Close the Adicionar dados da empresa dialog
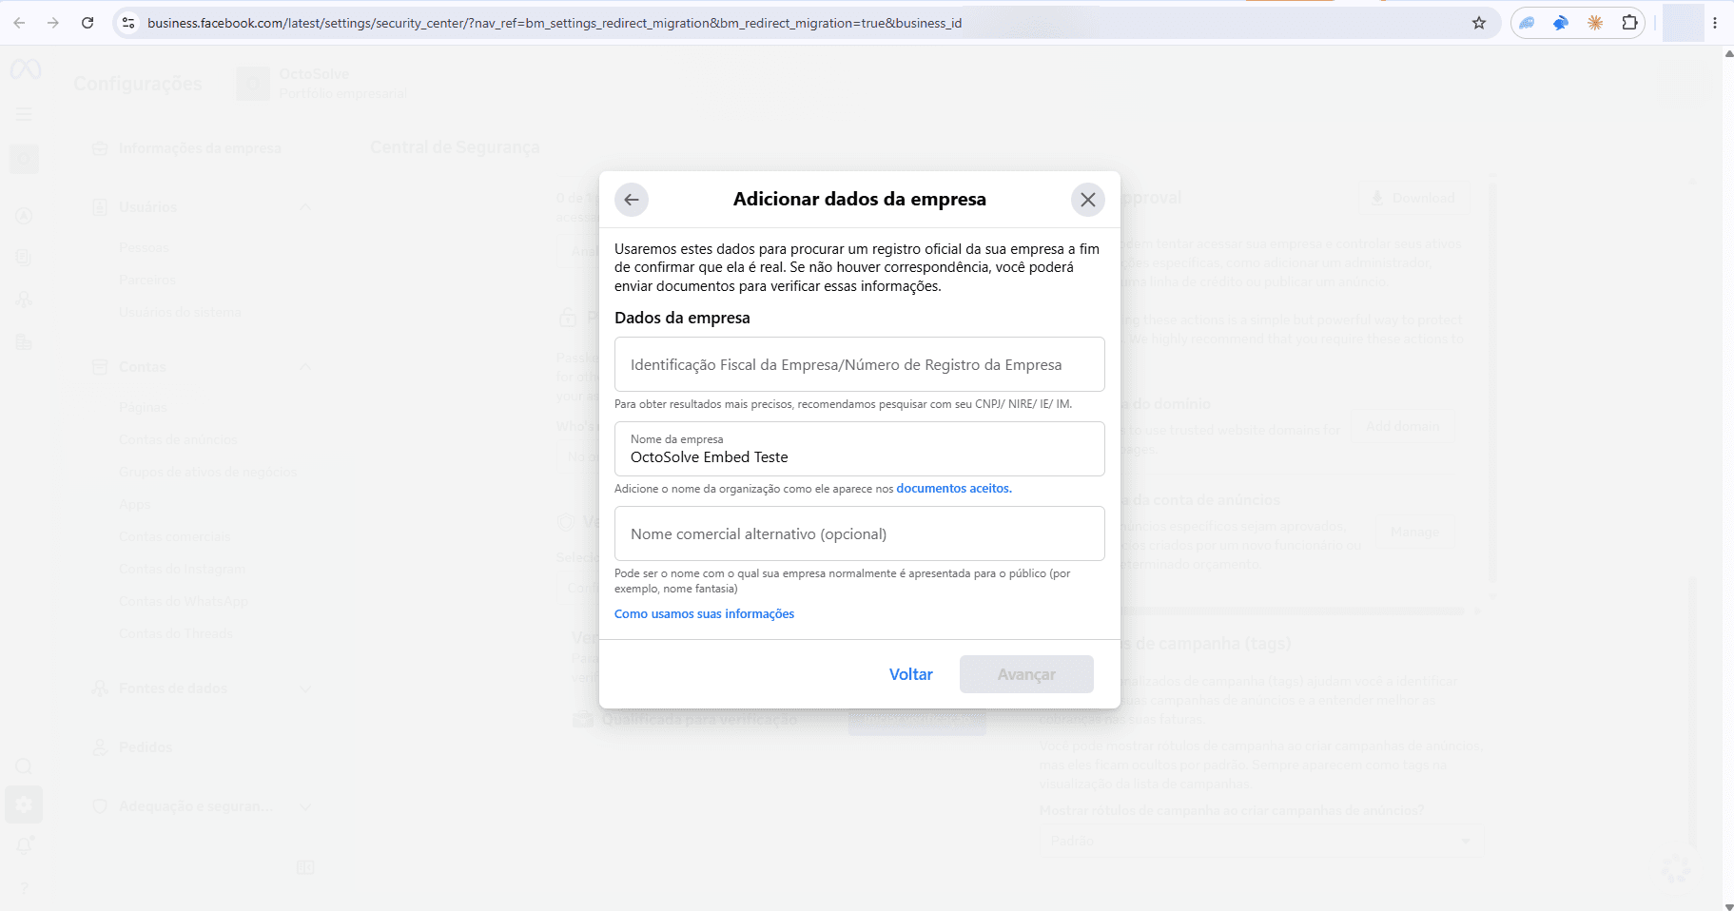Viewport: 1734px width, 911px height. coord(1088,200)
